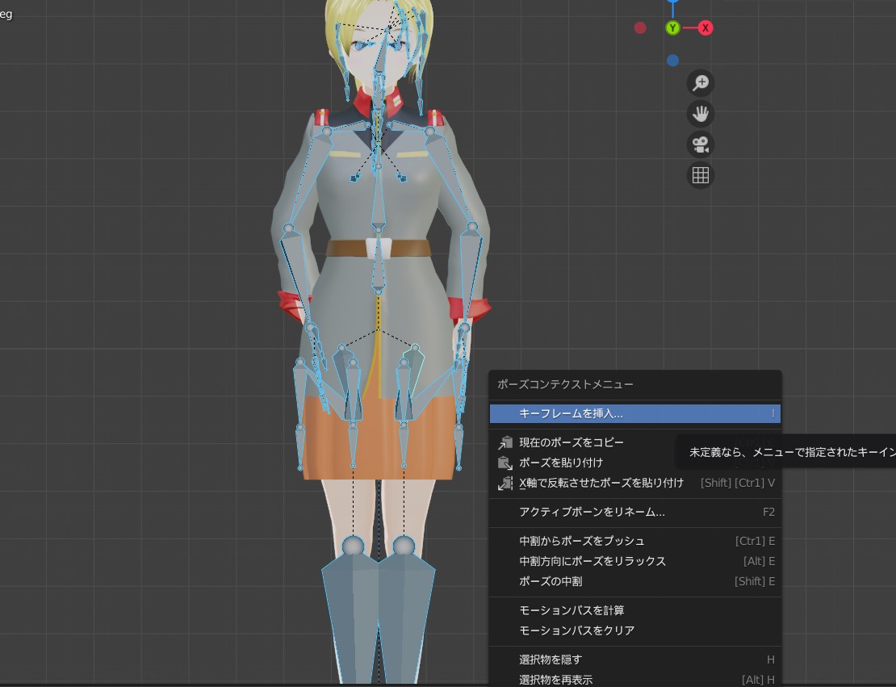896x687 pixels.
Task: Choose モーションパスをクリア
Action: 634,630
